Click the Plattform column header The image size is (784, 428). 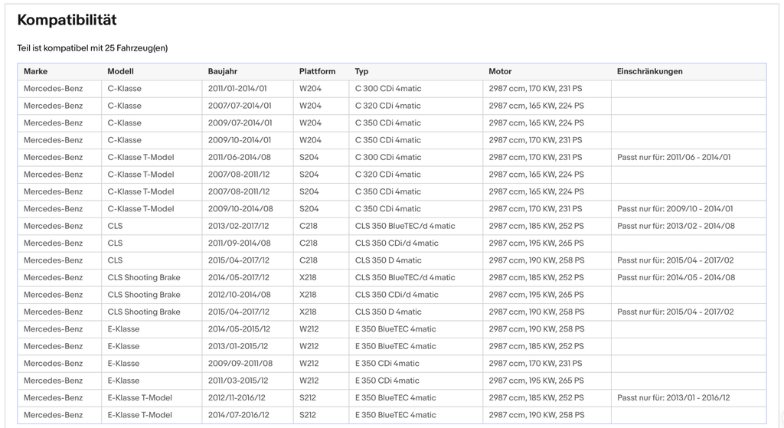click(317, 71)
